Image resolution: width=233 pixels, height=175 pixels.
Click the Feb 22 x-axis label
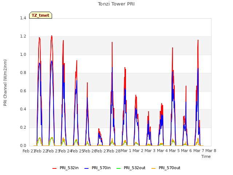pos(41,151)
